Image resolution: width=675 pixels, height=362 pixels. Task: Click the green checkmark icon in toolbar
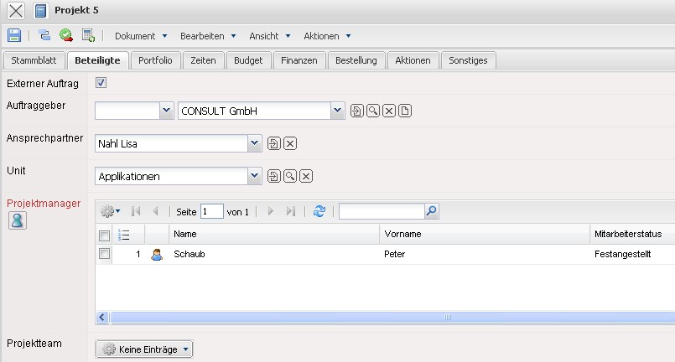65,35
